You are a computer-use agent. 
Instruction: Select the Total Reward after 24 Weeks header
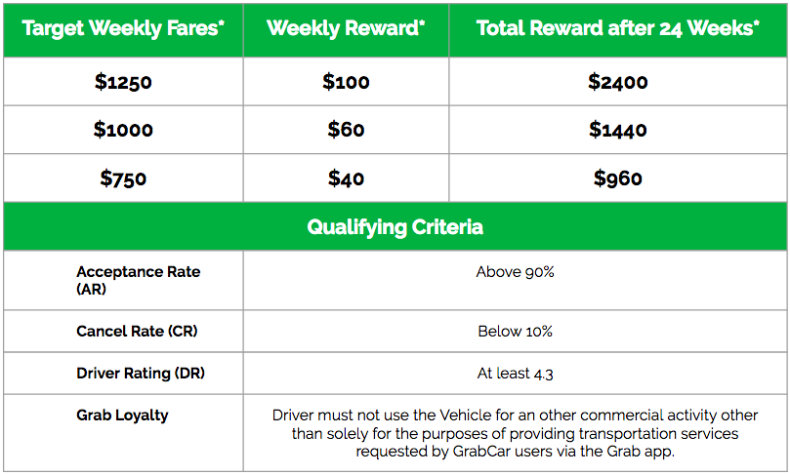click(x=617, y=28)
